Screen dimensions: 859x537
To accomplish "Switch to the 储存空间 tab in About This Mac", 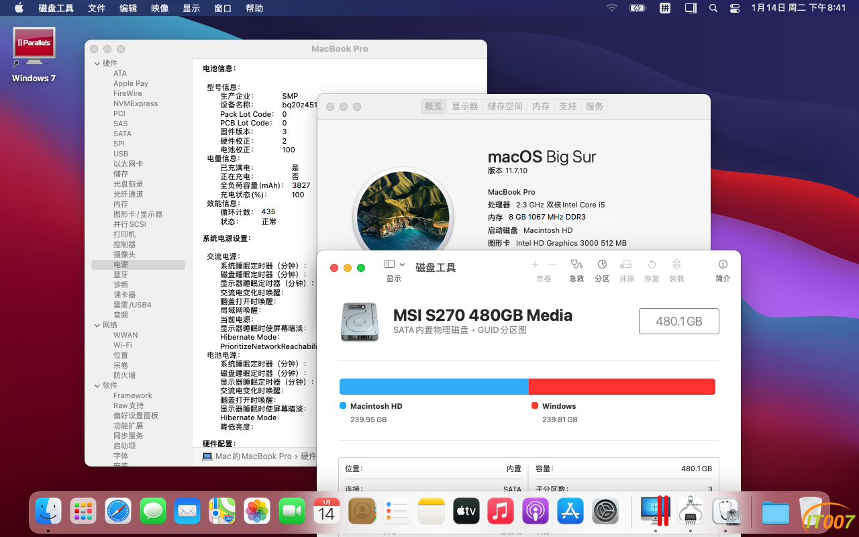I will click(505, 106).
